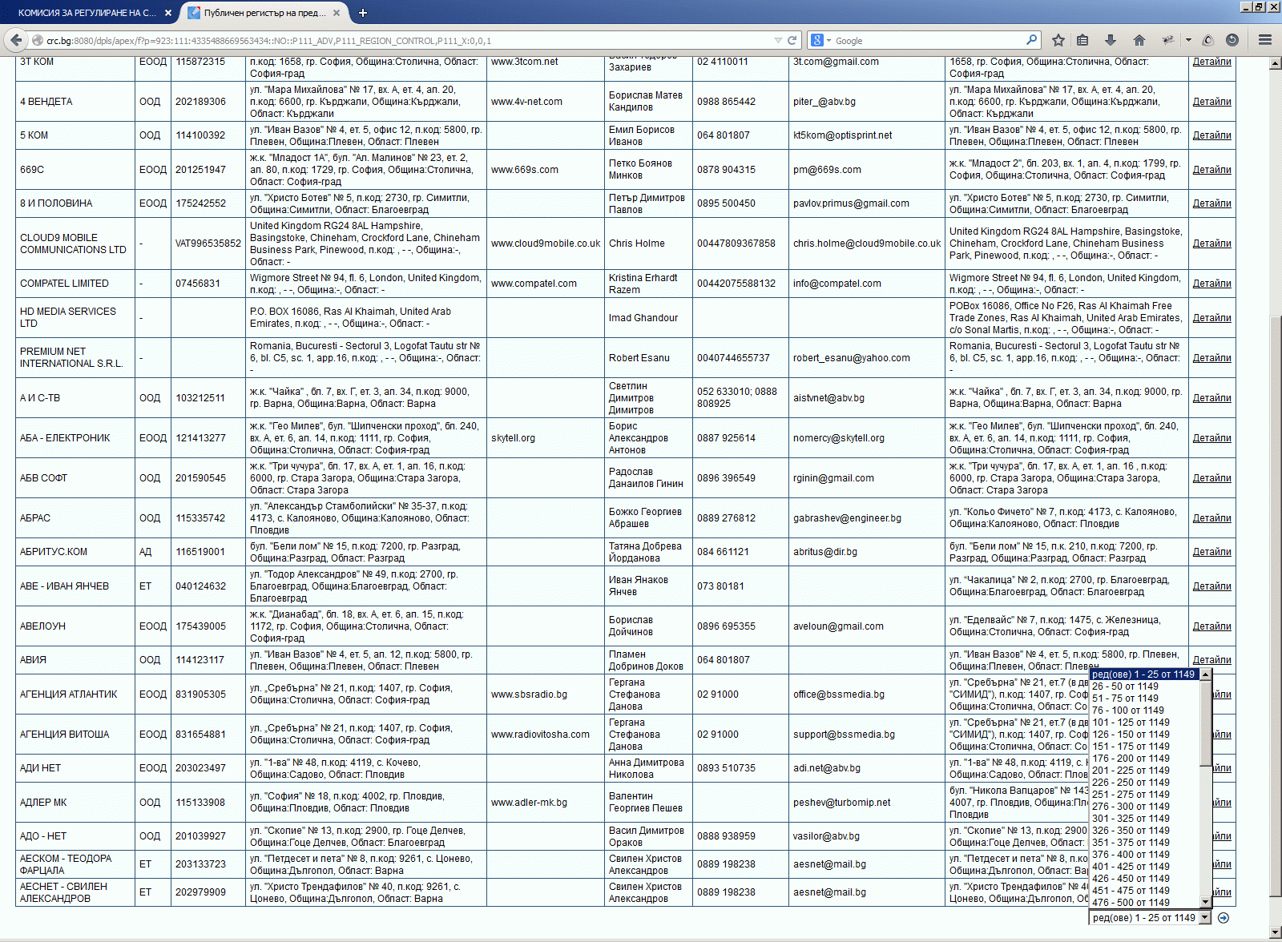Select rows 26 - 50 от 1149
The image size is (1282, 942).
pos(1125,686)
